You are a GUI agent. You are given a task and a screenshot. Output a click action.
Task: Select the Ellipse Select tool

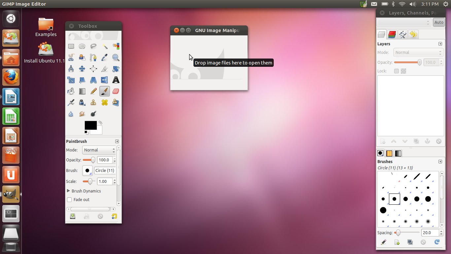tap(82, 46)
